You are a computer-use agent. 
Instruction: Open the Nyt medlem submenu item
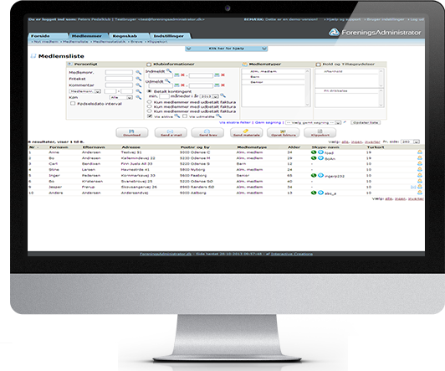tap(46, 42)
